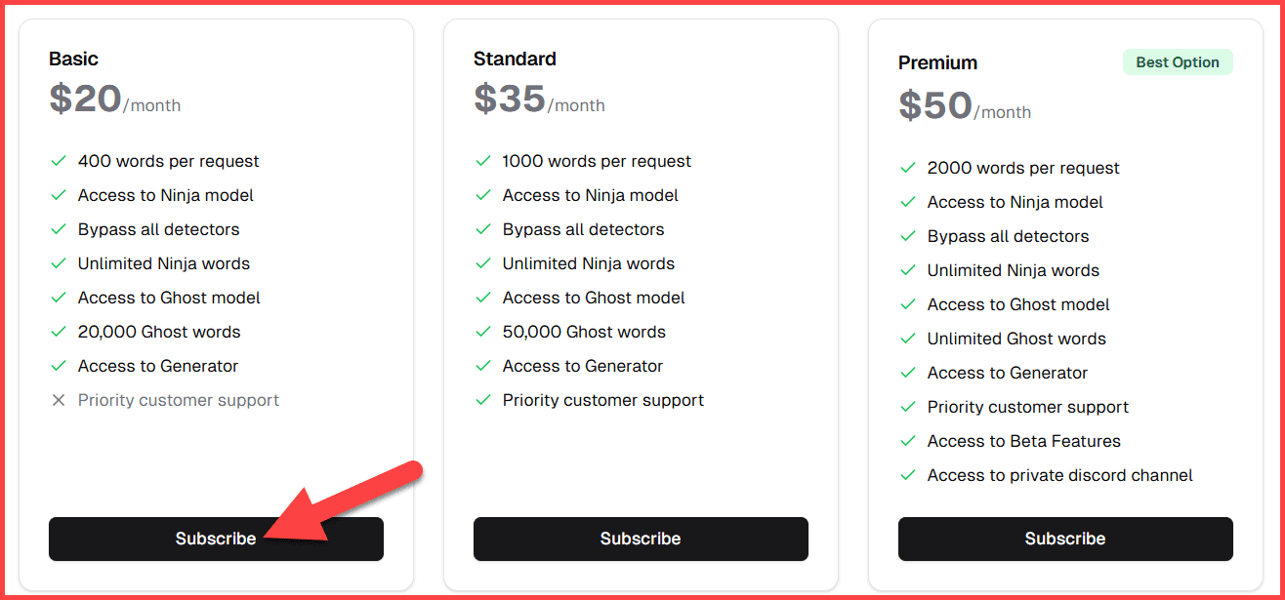Select the checkmark beside 1000 words per request
The image size is (1285, 600).
tap(483, 161)
